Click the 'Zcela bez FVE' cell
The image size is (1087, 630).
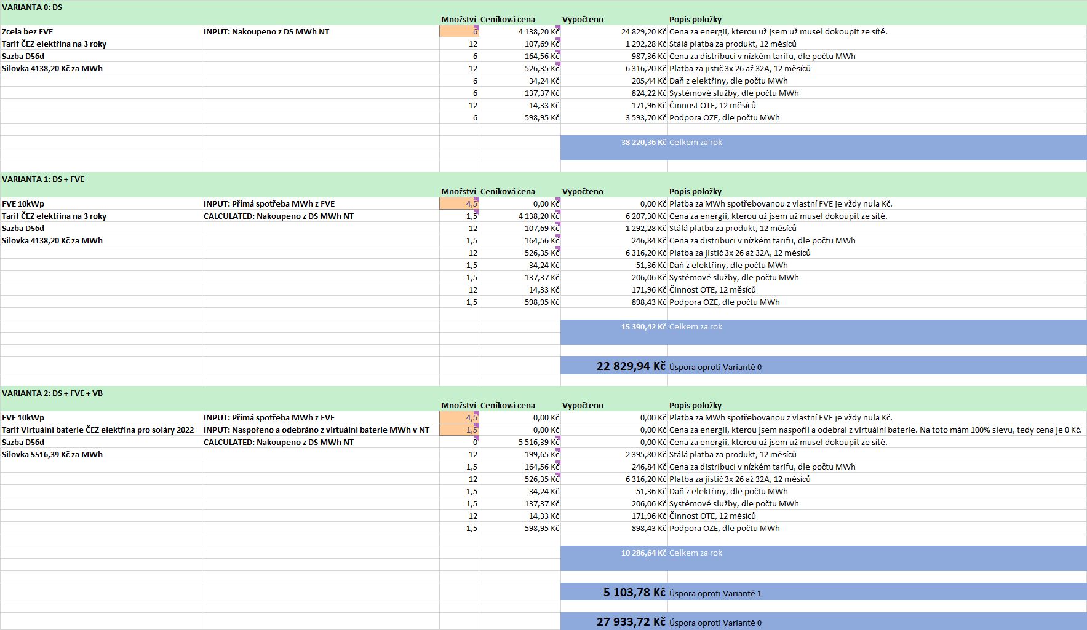click(x=101, y=31)
